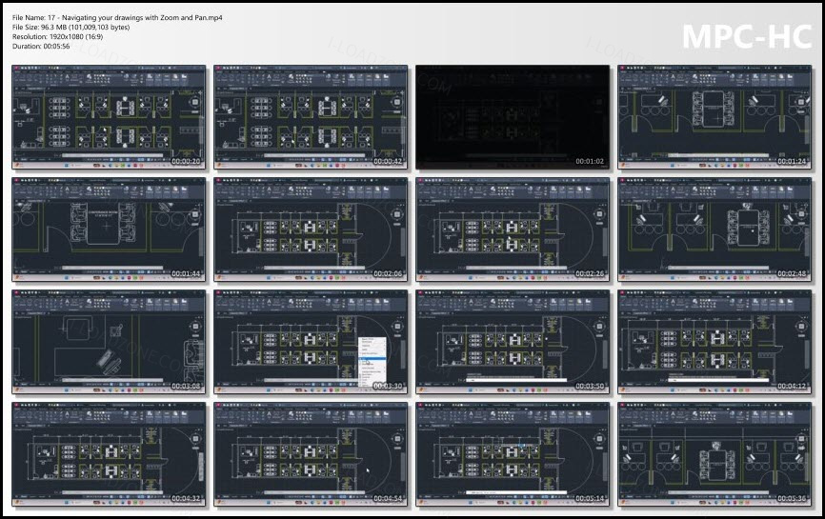Select the thumbnail at 00:04:54

pos(311,454)
